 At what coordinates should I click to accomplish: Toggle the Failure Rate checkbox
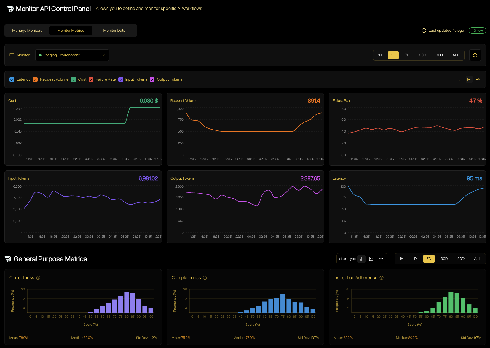[x=91, y=79]
